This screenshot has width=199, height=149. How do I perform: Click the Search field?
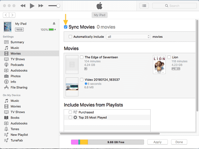coord(174,6)
